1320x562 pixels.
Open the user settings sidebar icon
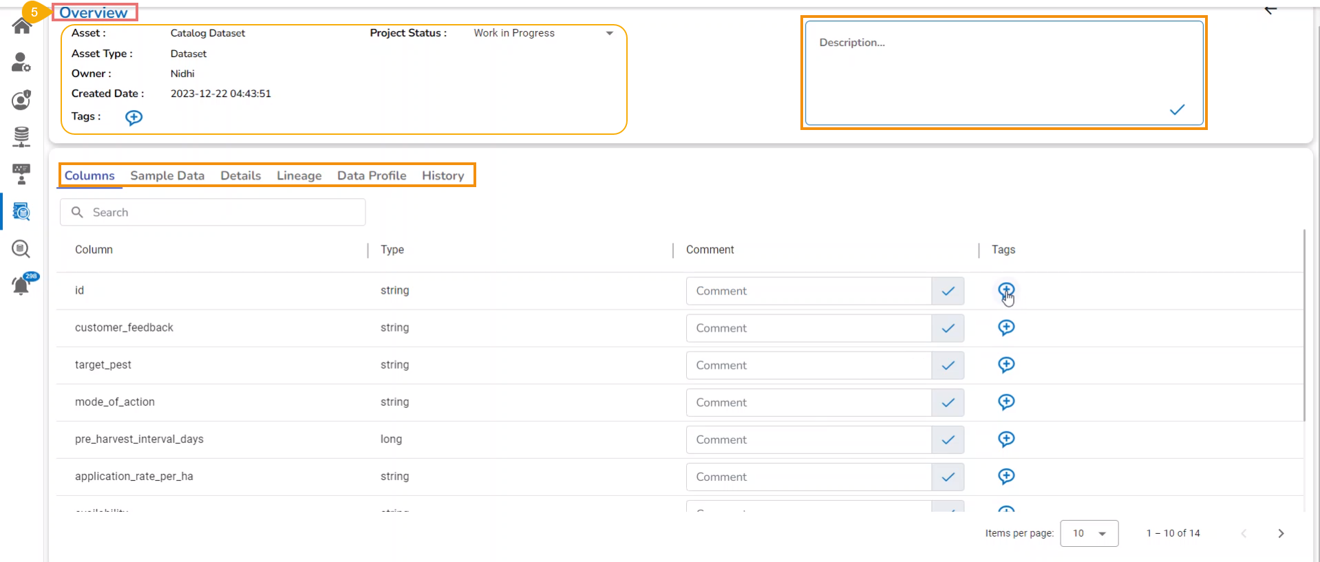pyautogui.click(x=21, y=63)
